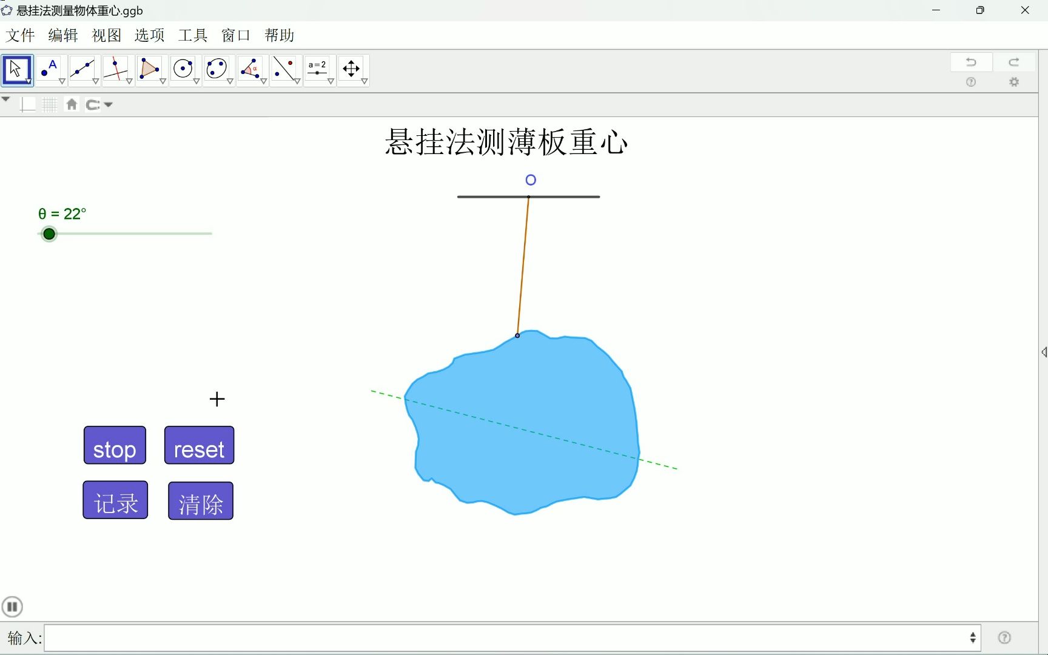This screenshot has width=1048, height=655.
Task: Open the 工具 menu
Action: [x=192, y=35]
